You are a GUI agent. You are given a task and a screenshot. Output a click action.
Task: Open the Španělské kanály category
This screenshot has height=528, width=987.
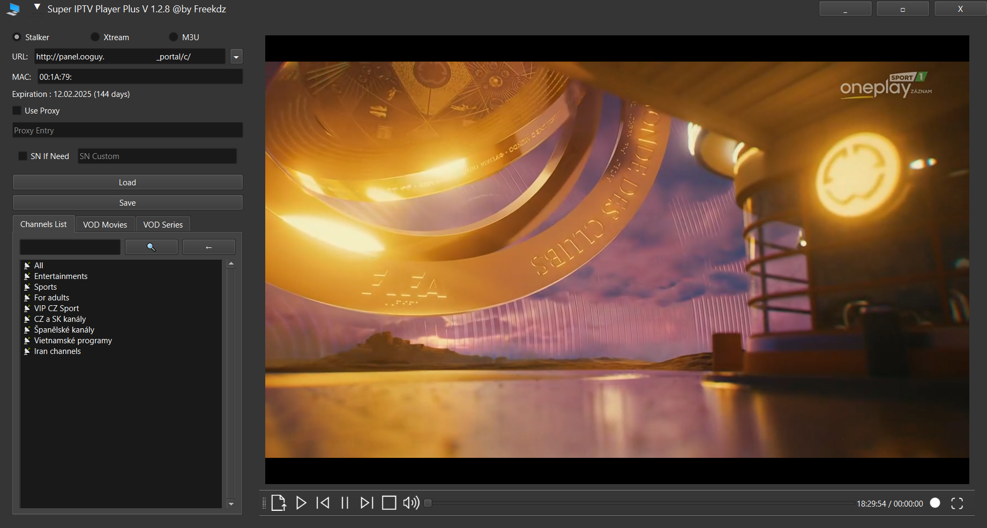pos(64,329)
